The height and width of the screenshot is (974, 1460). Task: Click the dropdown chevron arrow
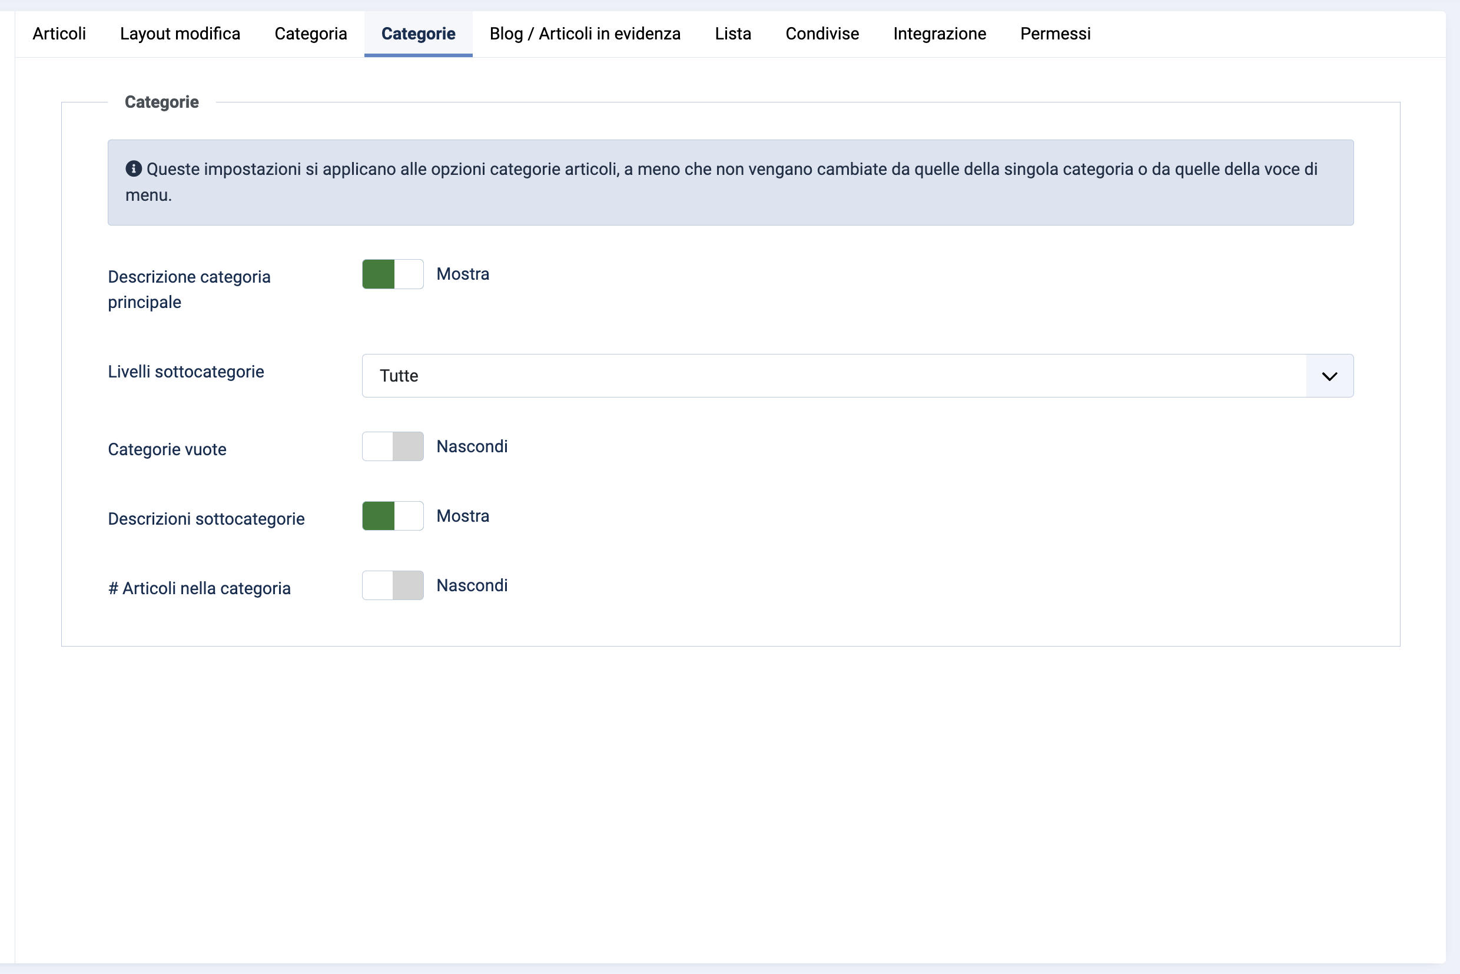tap(1329, 376)
